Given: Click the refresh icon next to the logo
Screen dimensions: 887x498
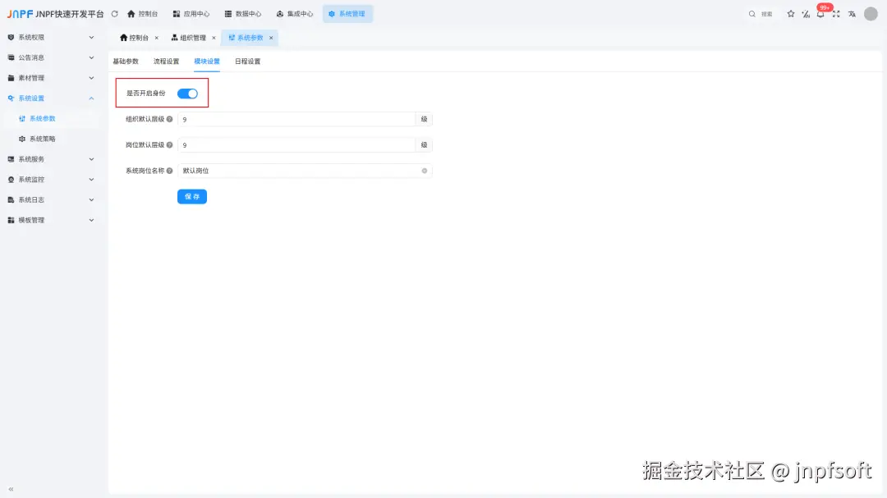Looking at the screenshot, I should pyautogui.click(x=115, y=13).
